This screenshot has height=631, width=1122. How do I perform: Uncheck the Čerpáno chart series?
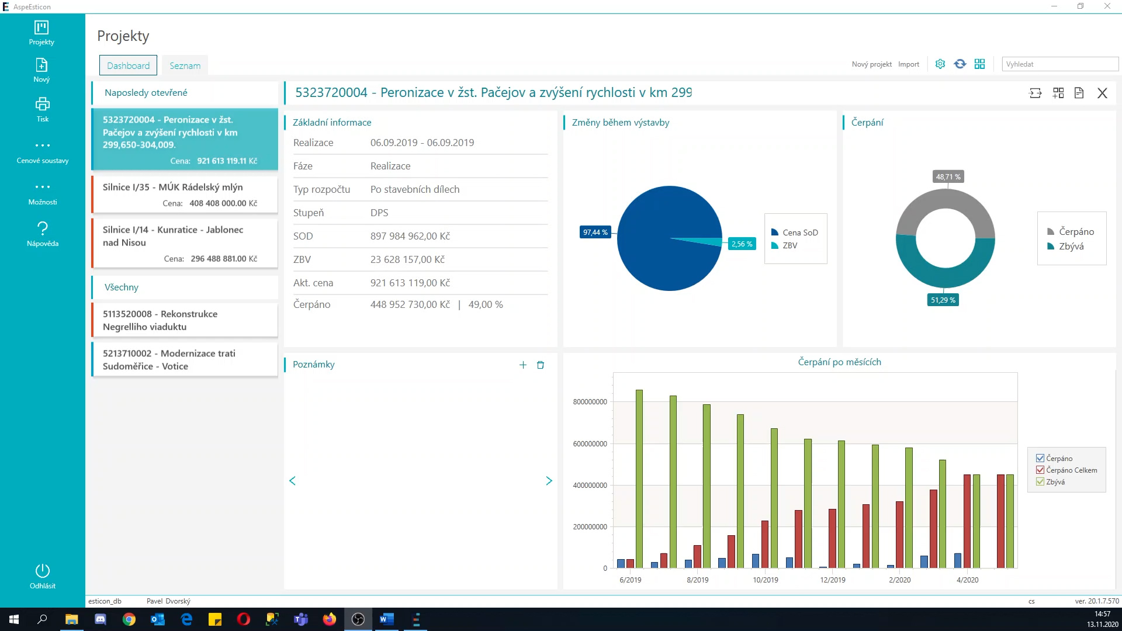tap(1040, 459)
